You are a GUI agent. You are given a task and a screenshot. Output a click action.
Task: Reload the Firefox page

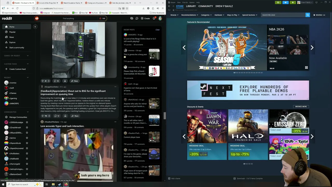click(17, 8)
